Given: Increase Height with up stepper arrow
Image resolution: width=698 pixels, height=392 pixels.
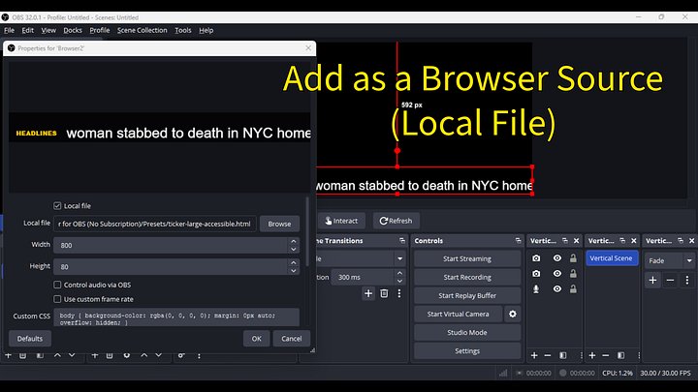Looking at the screenshot, I should pos(294,262).
